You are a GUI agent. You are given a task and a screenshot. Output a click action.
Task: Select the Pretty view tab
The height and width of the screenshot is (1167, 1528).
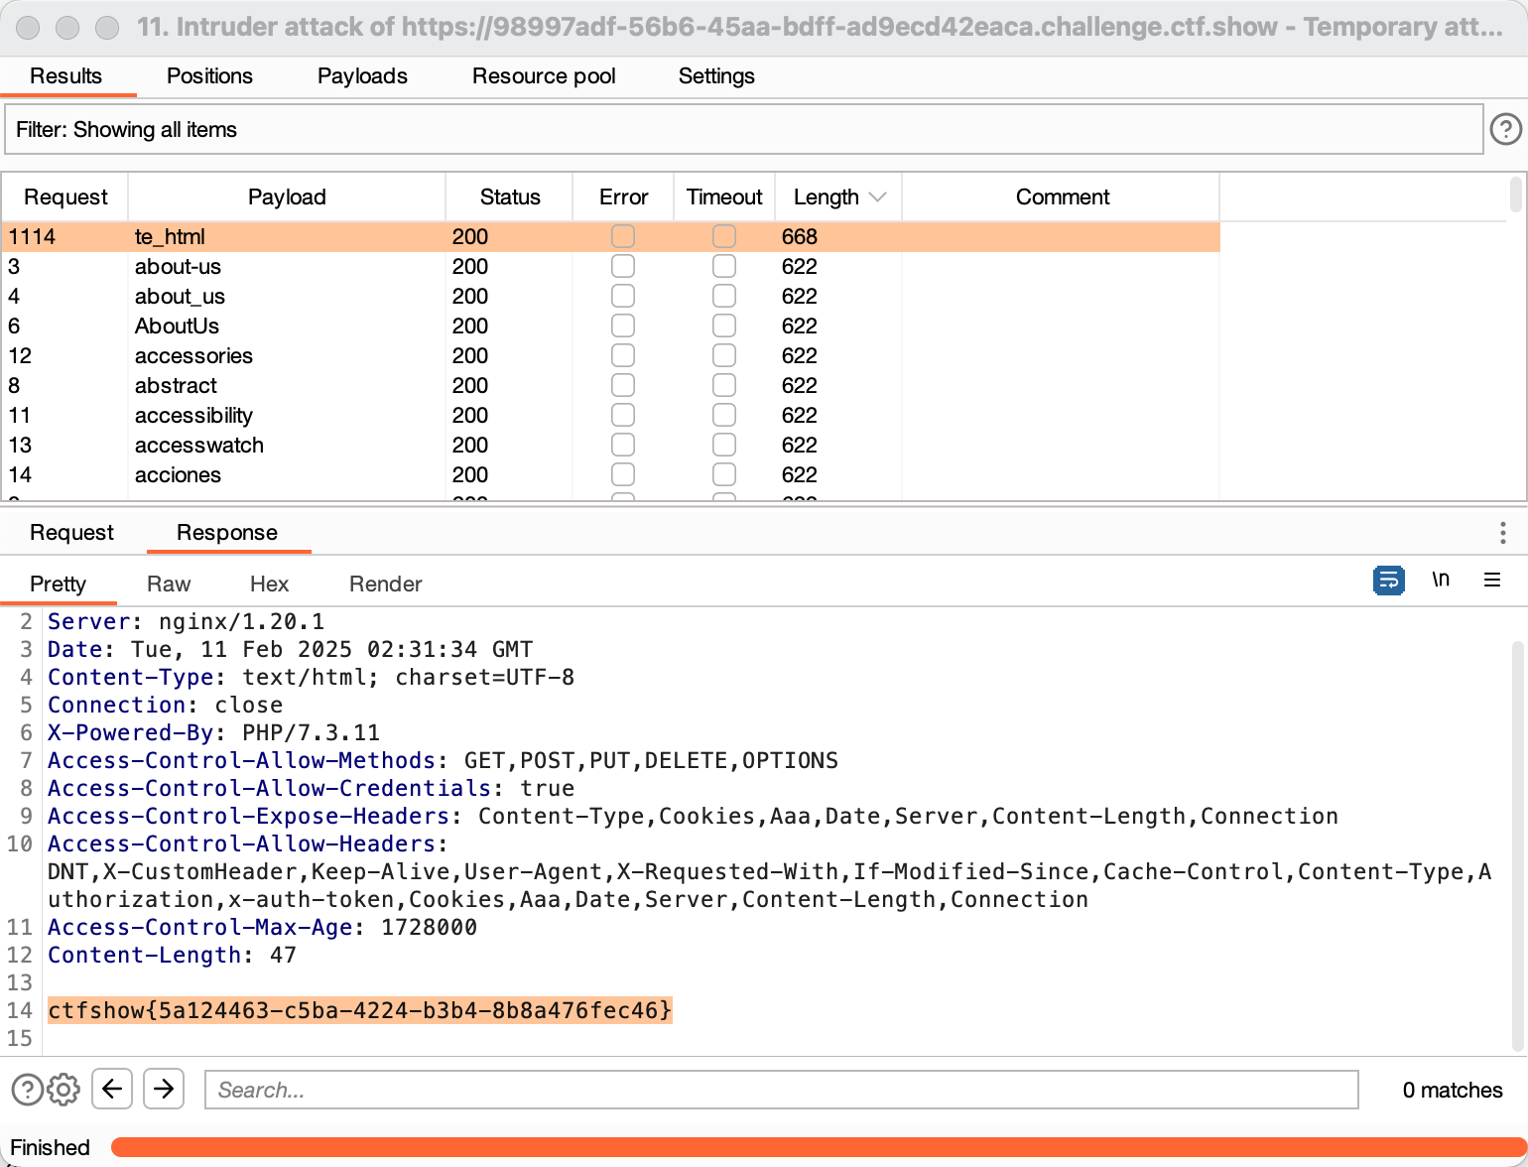coord(58,584)
